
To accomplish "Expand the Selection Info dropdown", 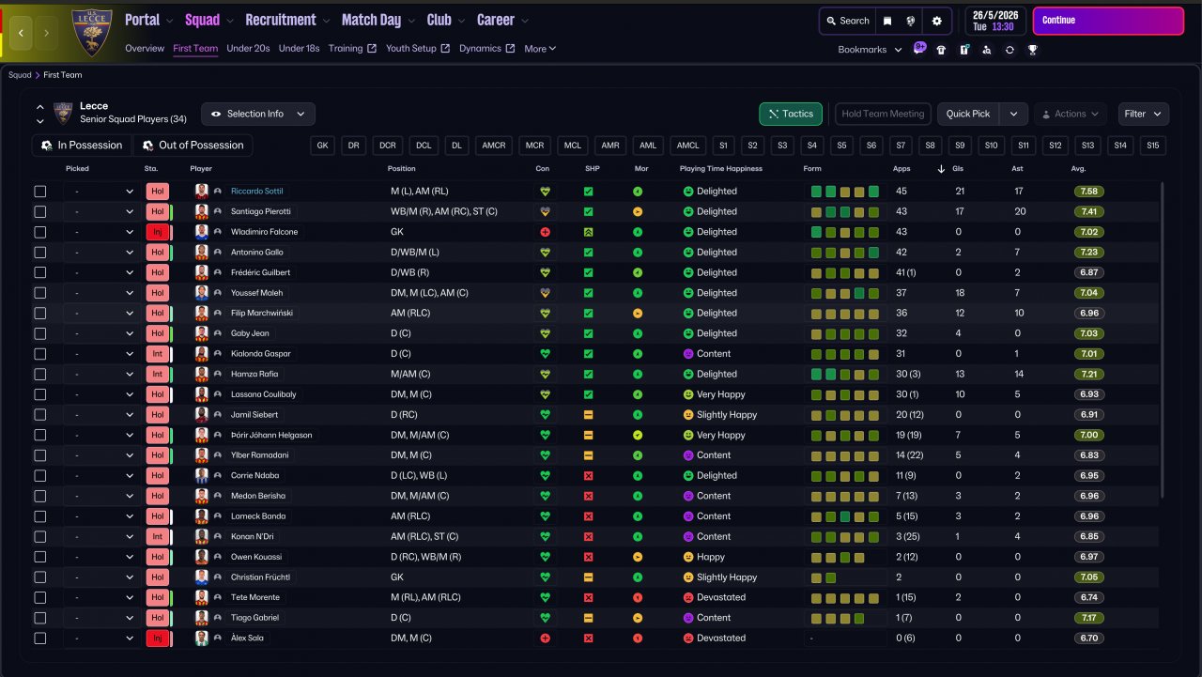I will [258, 114].
